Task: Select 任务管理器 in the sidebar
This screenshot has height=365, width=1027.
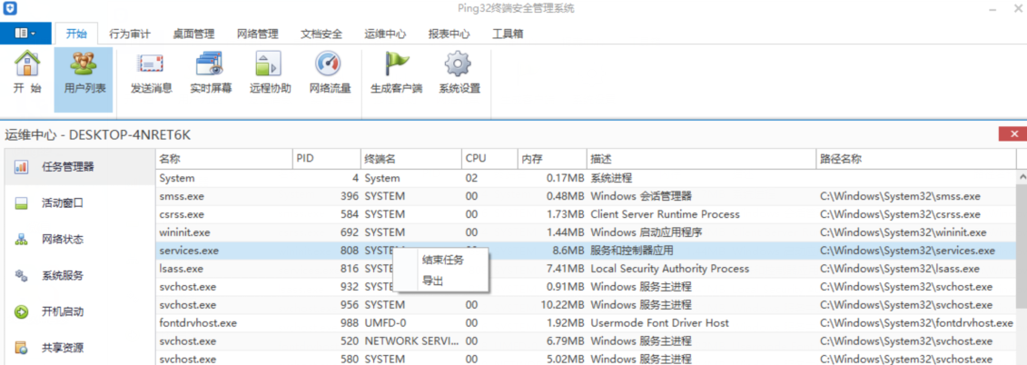Action: tap(79, 166)
